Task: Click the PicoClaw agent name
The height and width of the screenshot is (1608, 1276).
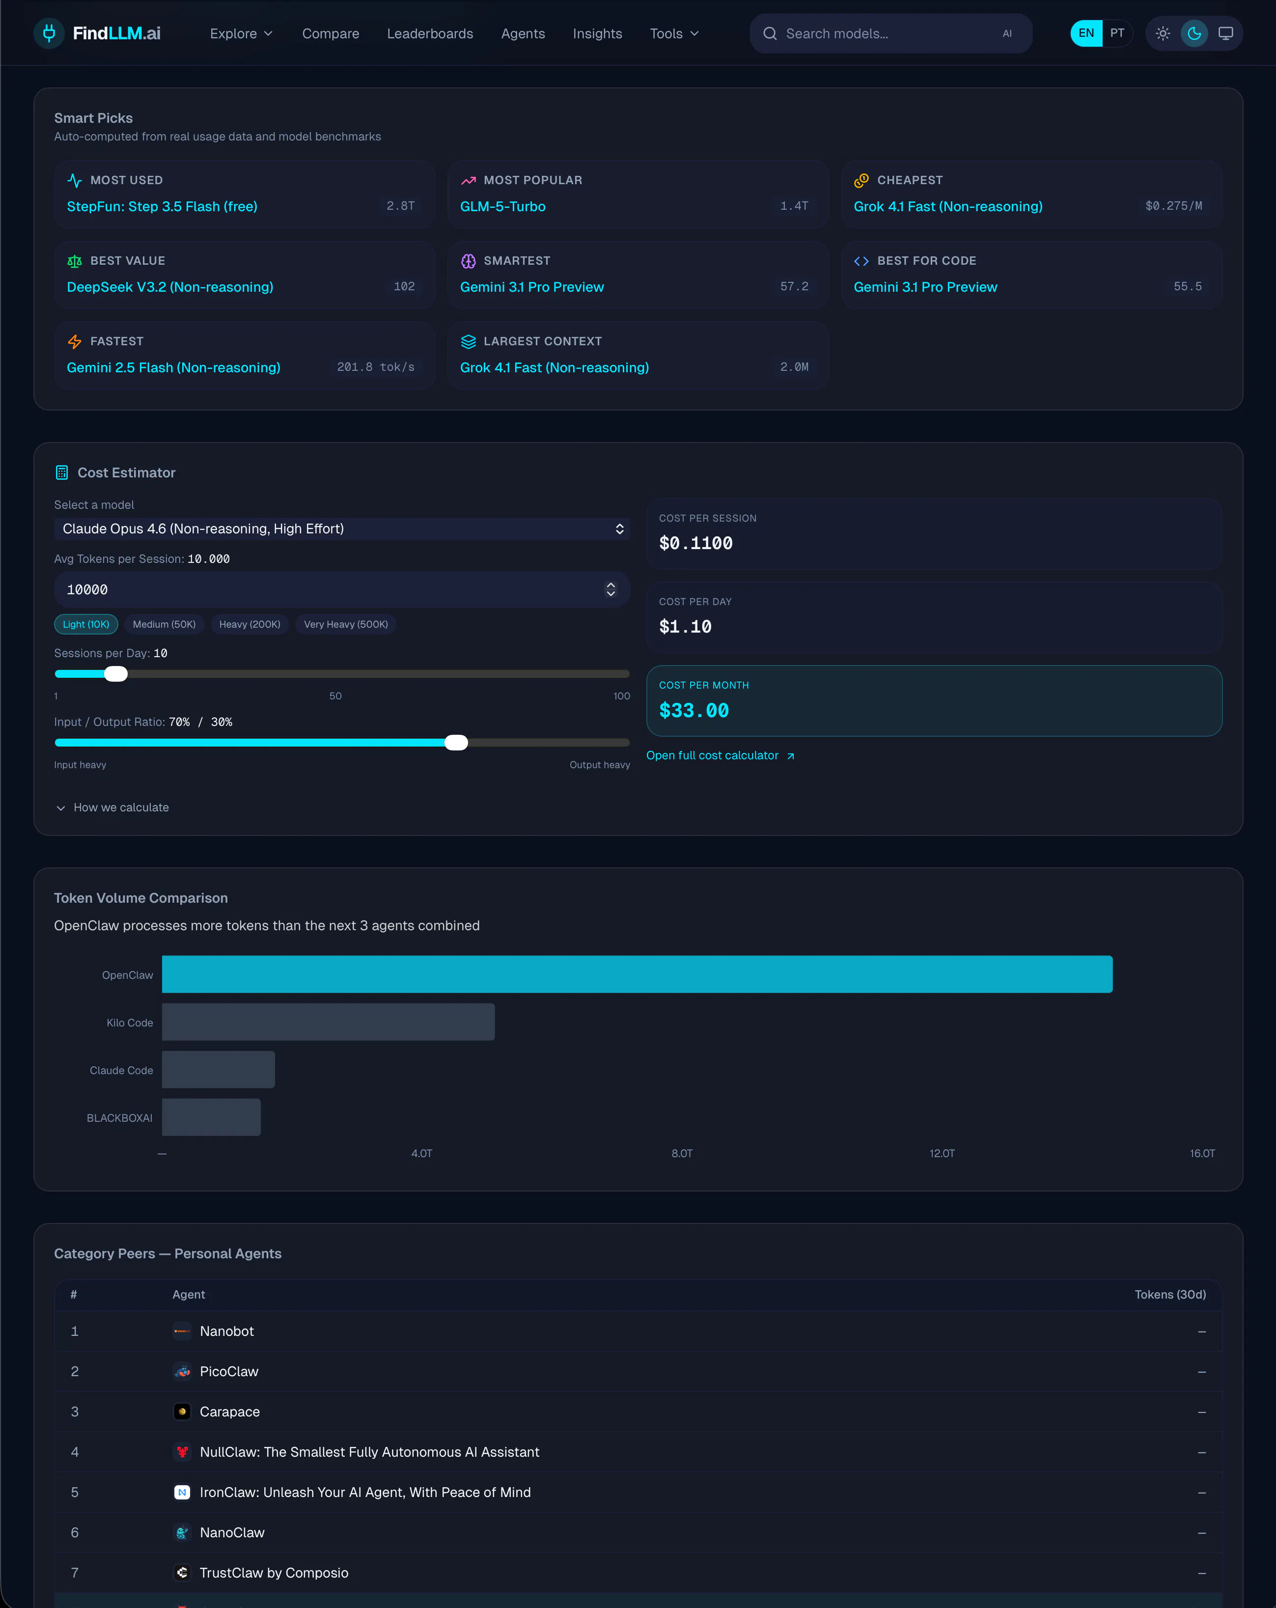Action: [229, 1372]
